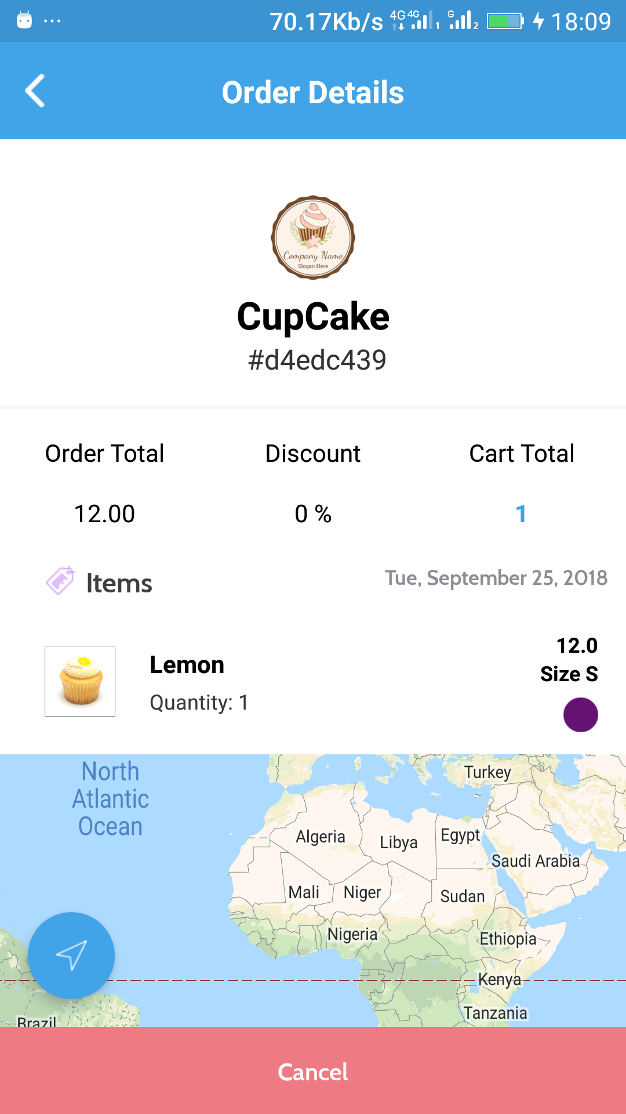Tap the Order Details title
626x1114 pixels.
tap(313, 93)
